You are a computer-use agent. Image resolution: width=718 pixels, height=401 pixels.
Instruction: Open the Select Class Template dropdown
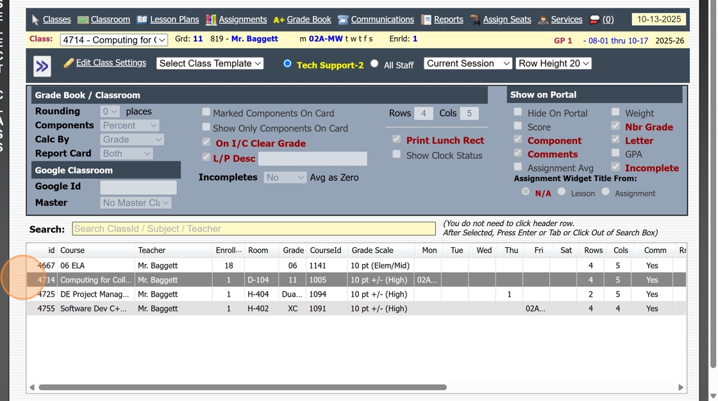pos(210,63)
